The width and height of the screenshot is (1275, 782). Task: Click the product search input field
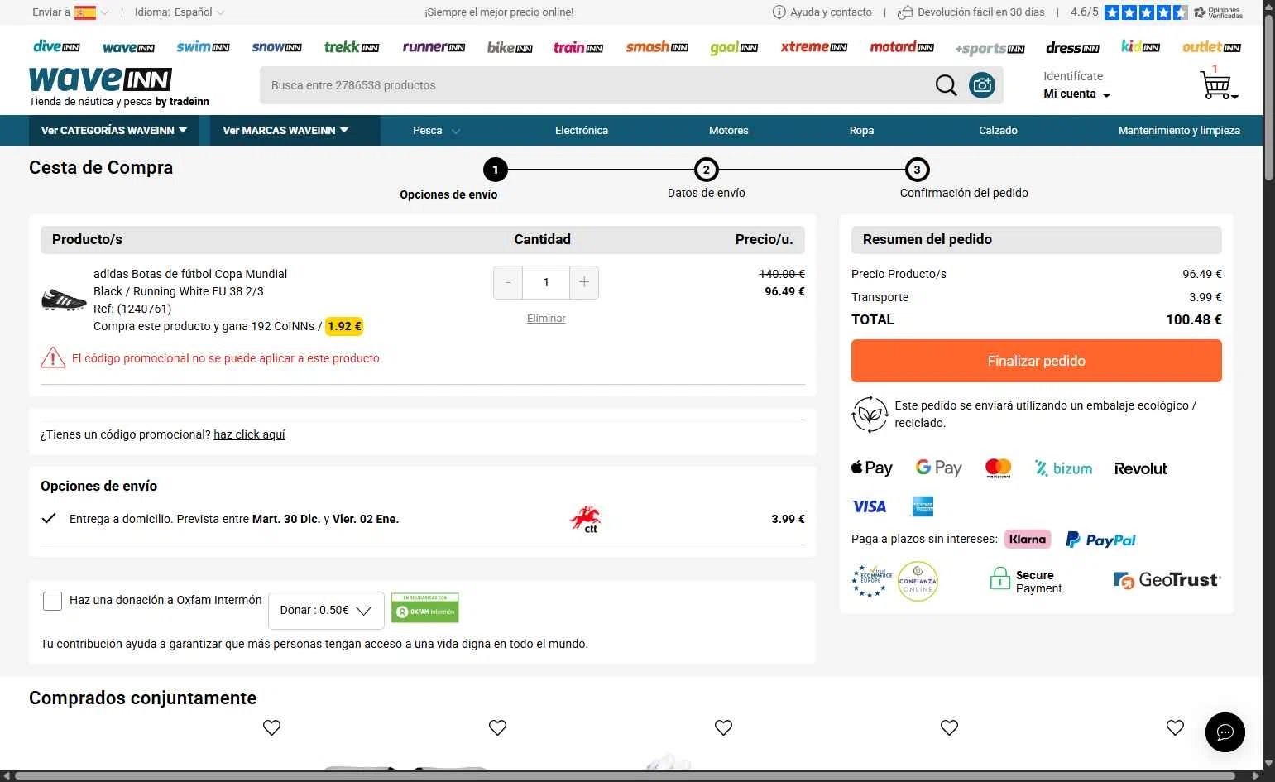(596, 85)
